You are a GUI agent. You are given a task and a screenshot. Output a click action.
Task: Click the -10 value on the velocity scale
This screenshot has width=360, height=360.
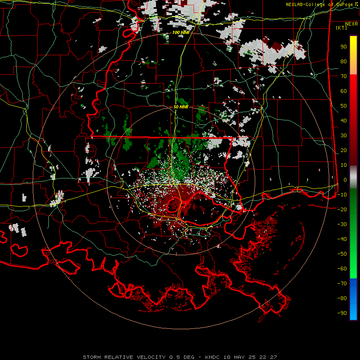coord(342,195)
